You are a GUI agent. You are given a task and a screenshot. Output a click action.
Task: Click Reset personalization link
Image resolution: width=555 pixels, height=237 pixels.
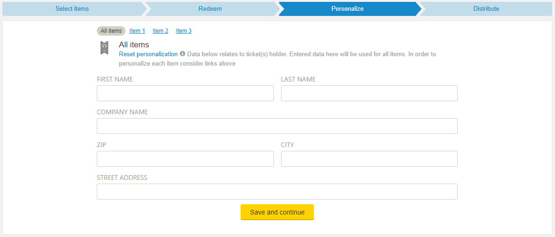149,54
